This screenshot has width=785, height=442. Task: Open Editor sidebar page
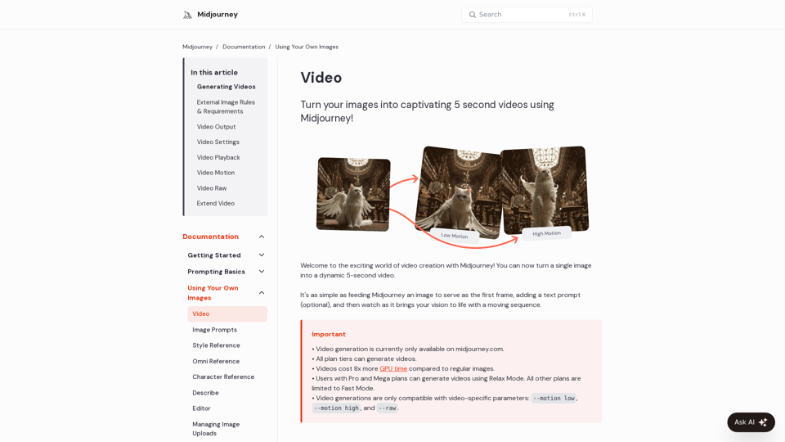click(201, 408)
